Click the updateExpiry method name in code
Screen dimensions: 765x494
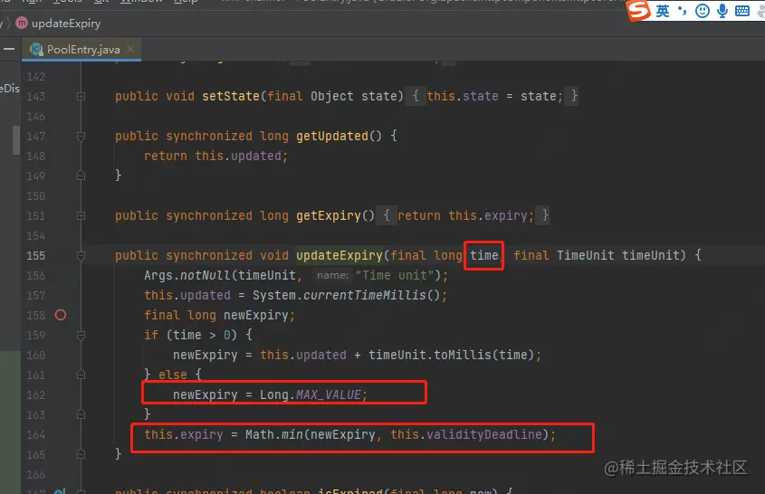[339, 255]
